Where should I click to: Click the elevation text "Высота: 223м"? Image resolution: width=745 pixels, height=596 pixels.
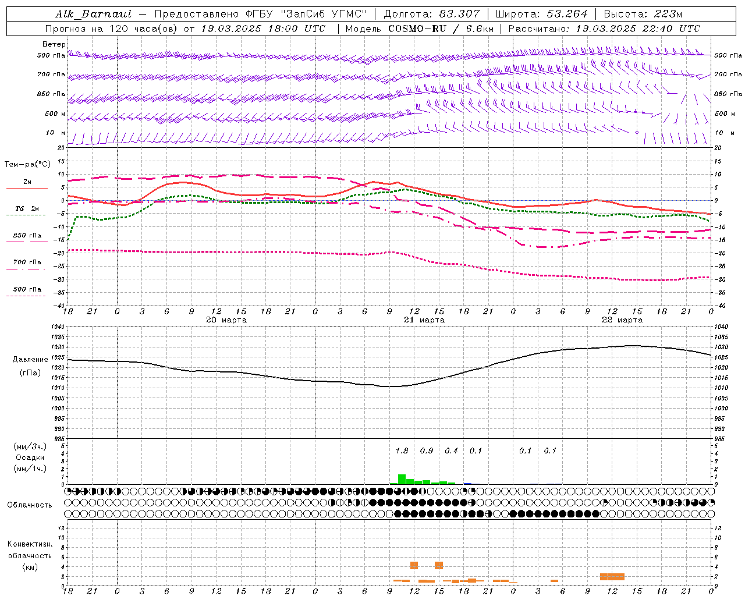pyautogui.click(x=643, y=14)
